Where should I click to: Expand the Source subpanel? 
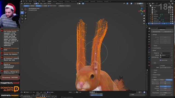155,46
